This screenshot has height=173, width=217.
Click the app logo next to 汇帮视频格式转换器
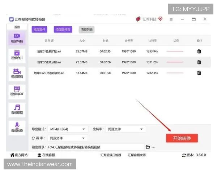tap(11, 19)
